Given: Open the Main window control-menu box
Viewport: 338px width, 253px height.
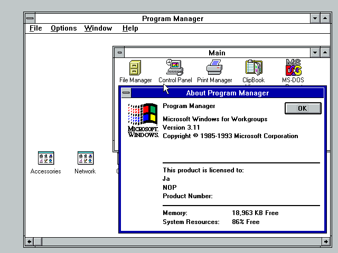Looking at the screenshot, I should 120,53.
